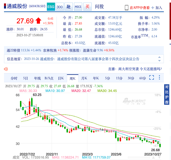Show the next 信息地雷 announcement with down arrow
The image size is (171, 160).
[x=160, y=61]
